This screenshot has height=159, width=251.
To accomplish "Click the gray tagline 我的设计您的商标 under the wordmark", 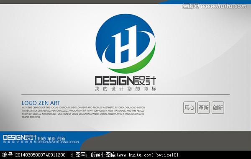I will (x=125, y=89).
